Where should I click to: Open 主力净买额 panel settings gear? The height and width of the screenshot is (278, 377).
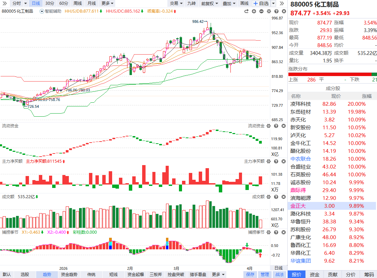point(269,161)
